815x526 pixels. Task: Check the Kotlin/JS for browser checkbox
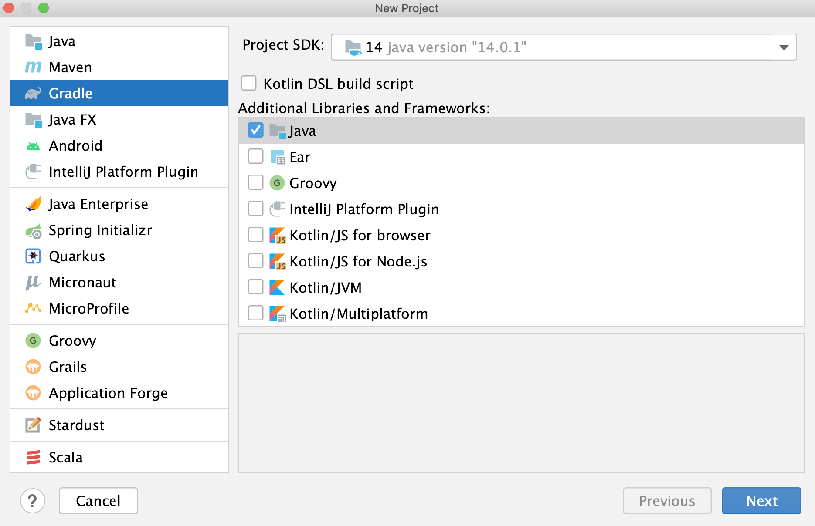256,235
